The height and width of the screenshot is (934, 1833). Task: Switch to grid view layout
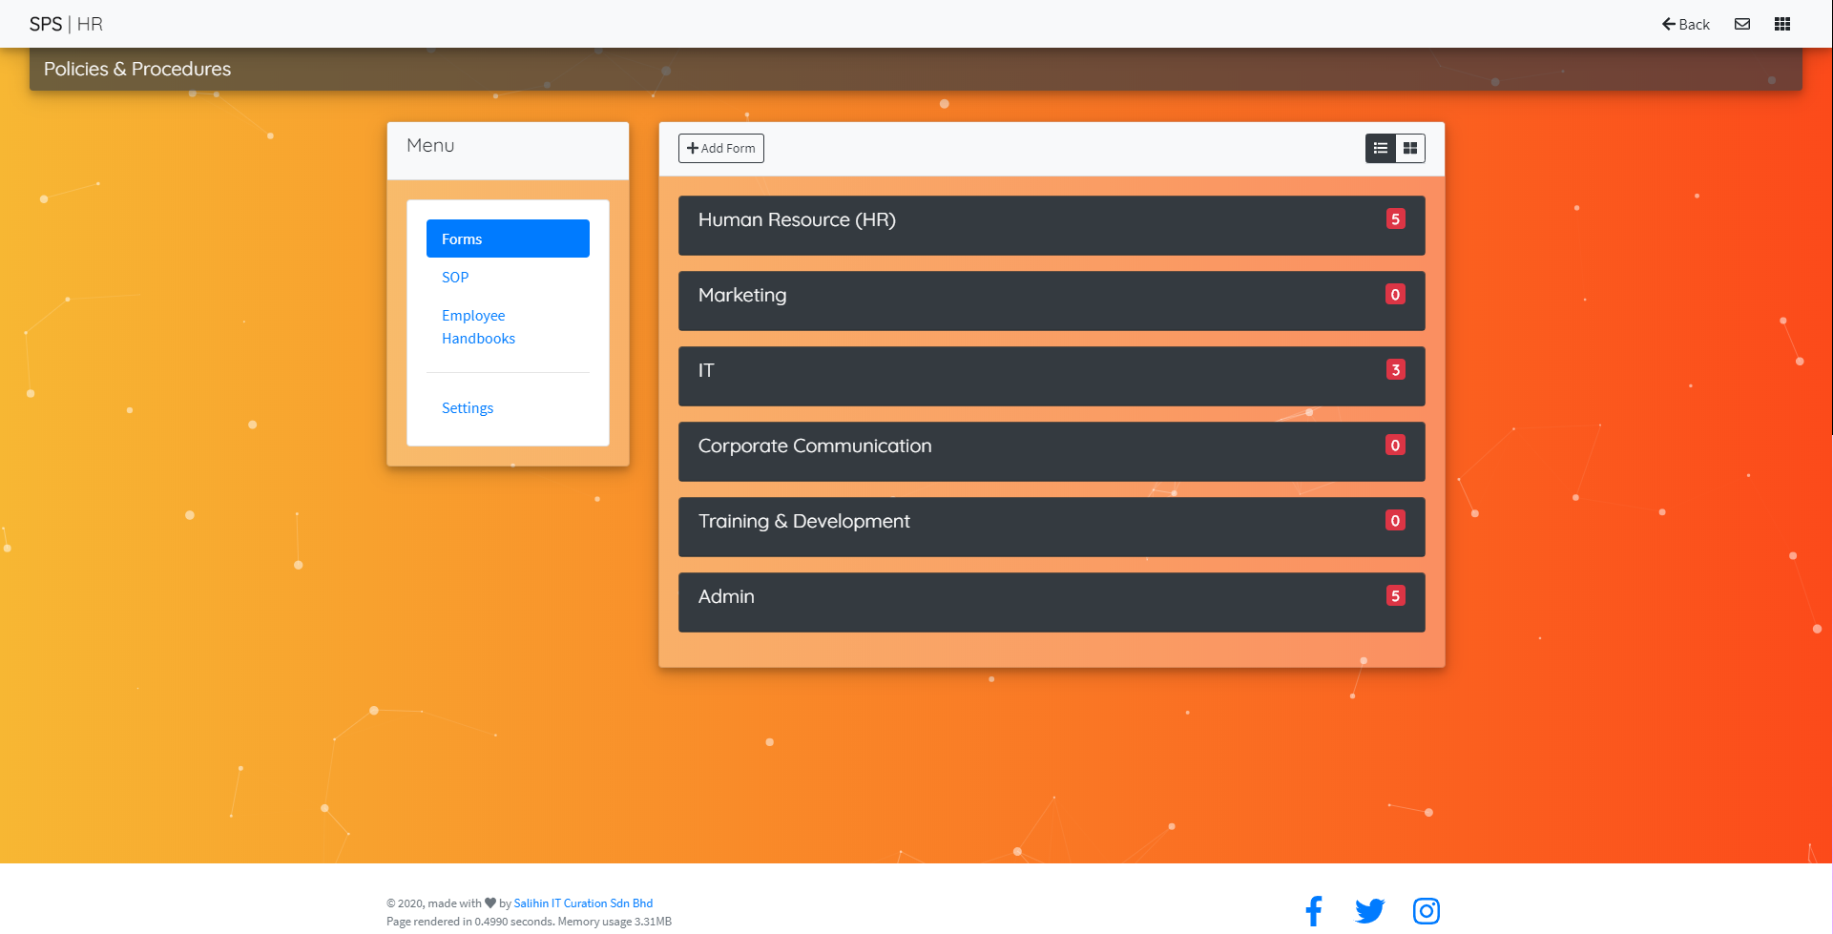pos(1410,148)
